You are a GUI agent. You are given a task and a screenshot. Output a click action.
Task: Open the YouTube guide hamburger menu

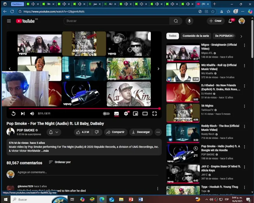coord(9,21)
